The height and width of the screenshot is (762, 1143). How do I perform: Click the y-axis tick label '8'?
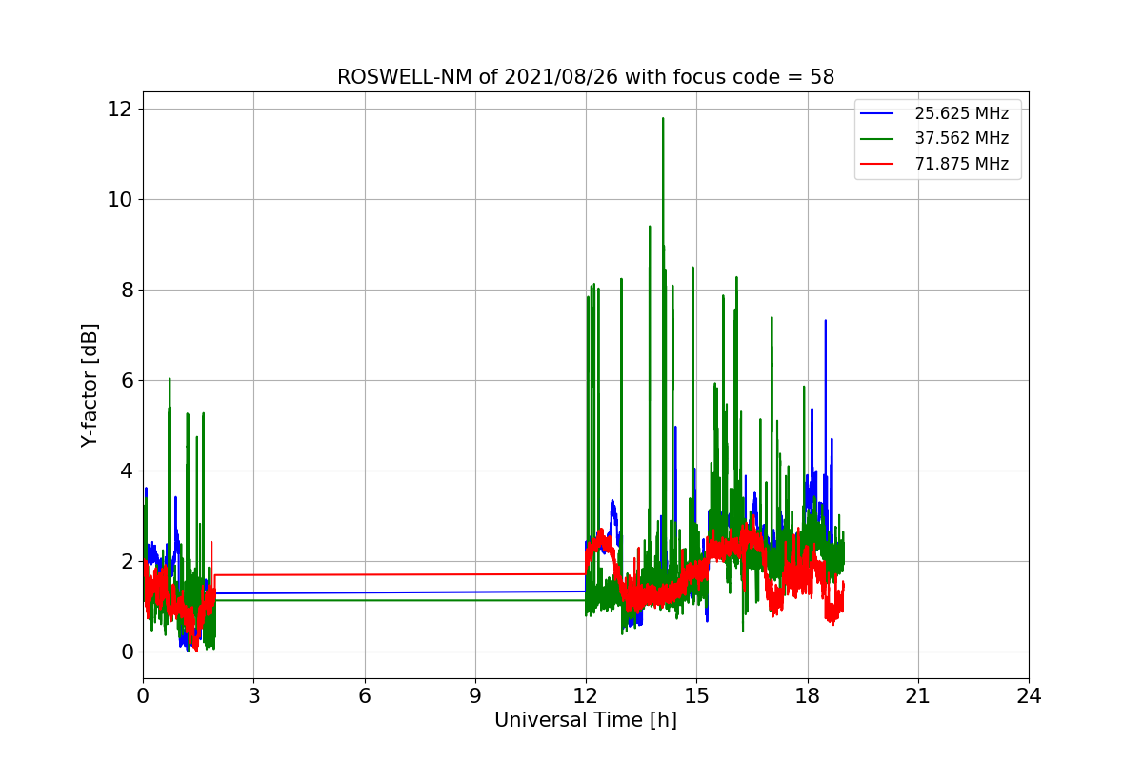[x=127, y=290]
